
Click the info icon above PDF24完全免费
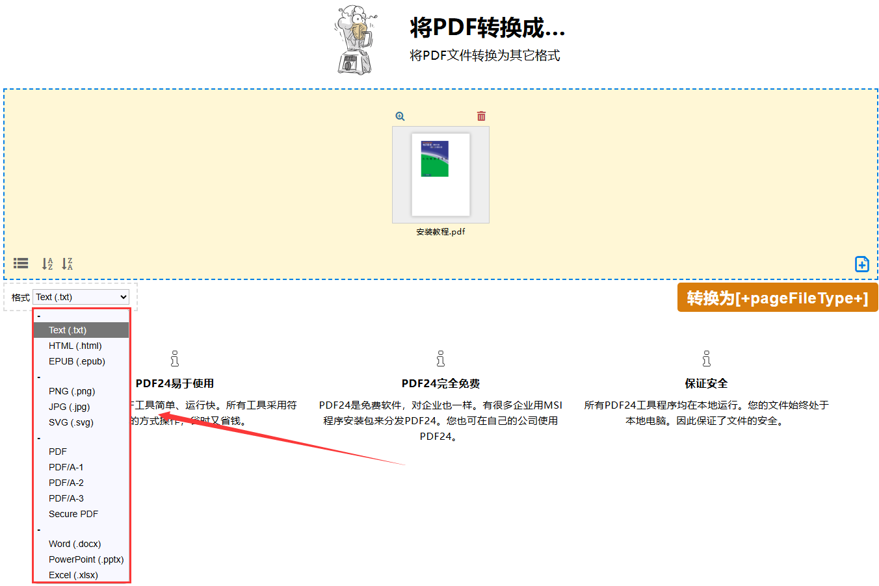click(x=440, y=359)
